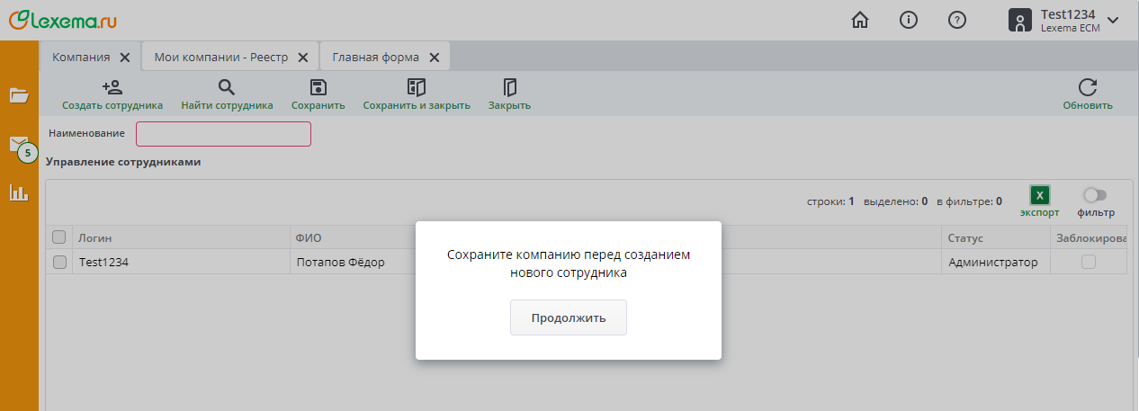Click the Сохранить и закрыть icon

point(417,87)
